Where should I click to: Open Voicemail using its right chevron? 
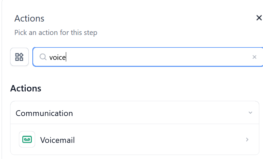point(247,140)
